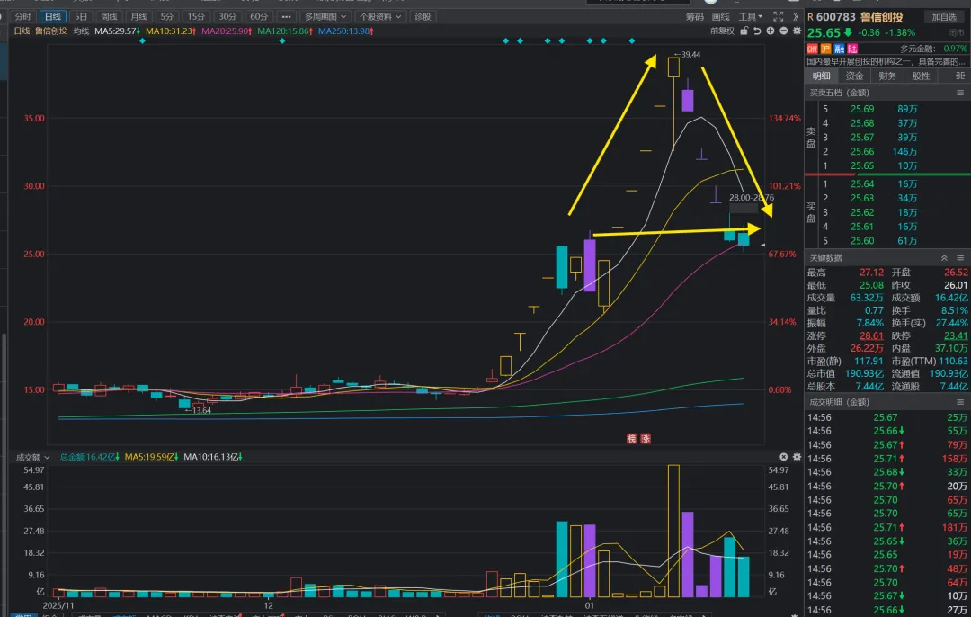Close the volume sub-chart with X icon
This screenshot has height=617, width=971.
pos(783,457)
